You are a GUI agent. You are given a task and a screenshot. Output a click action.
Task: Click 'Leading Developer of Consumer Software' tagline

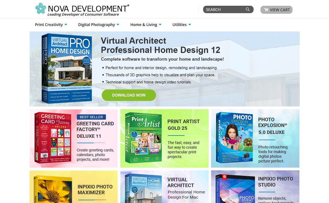[83, 15]
